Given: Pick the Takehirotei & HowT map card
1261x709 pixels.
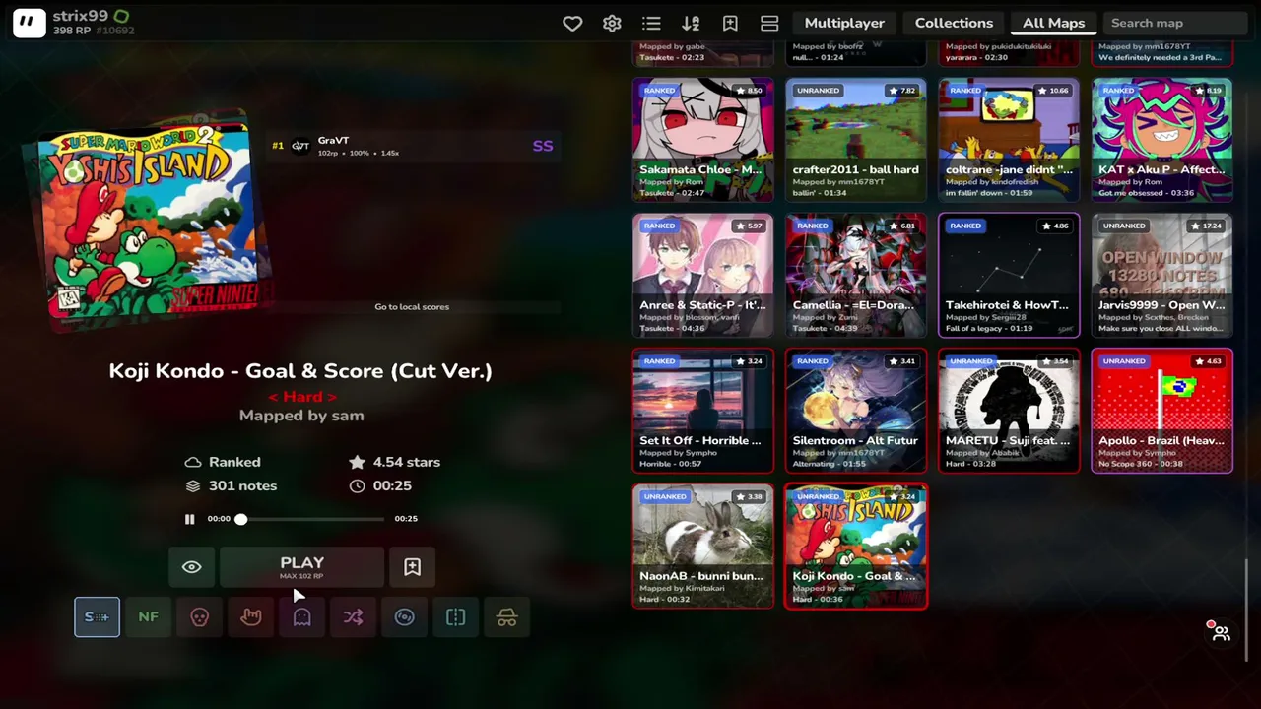Looking at the screenshot, I should pyautogui.click(x=1009, y=276).
